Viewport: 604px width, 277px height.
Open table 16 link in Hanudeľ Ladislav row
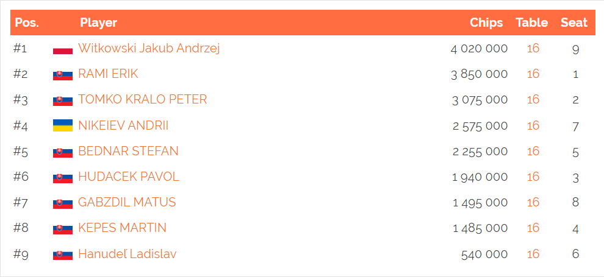[x=533, y=254]
